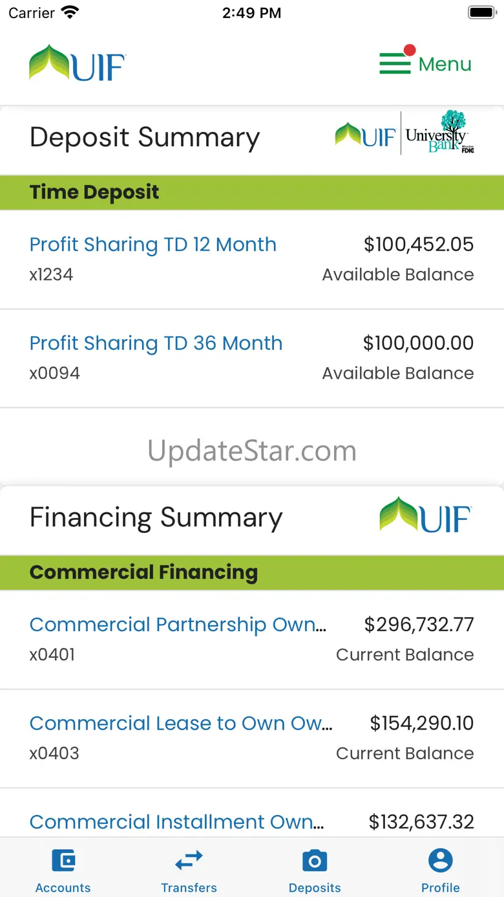This screenshot has height=897, width=504.
Task: Tap the Accounts wallet icon
Action: coord(63,861)
